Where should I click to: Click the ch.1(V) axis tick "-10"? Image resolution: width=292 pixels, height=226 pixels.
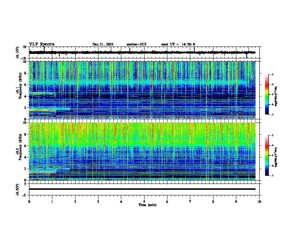coord(24,58)
